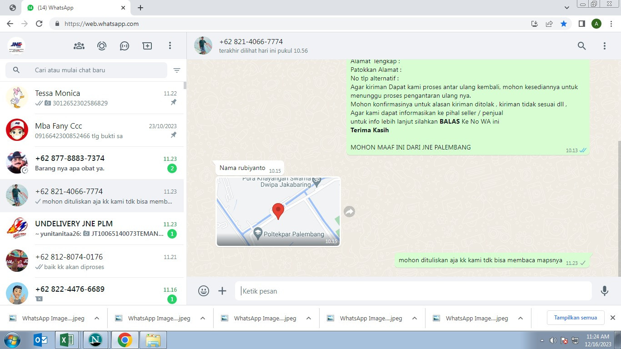Click the microphone voice message icon
The width and height of the screenshot is (621, 349).
605,291
